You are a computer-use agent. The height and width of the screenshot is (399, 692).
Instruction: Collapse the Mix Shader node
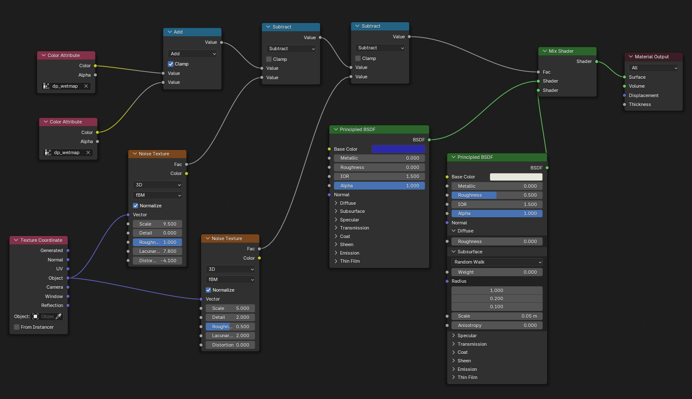coord(545,51)
